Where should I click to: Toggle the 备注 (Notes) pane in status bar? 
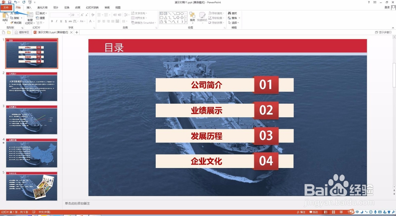click(x=301, y=212)
